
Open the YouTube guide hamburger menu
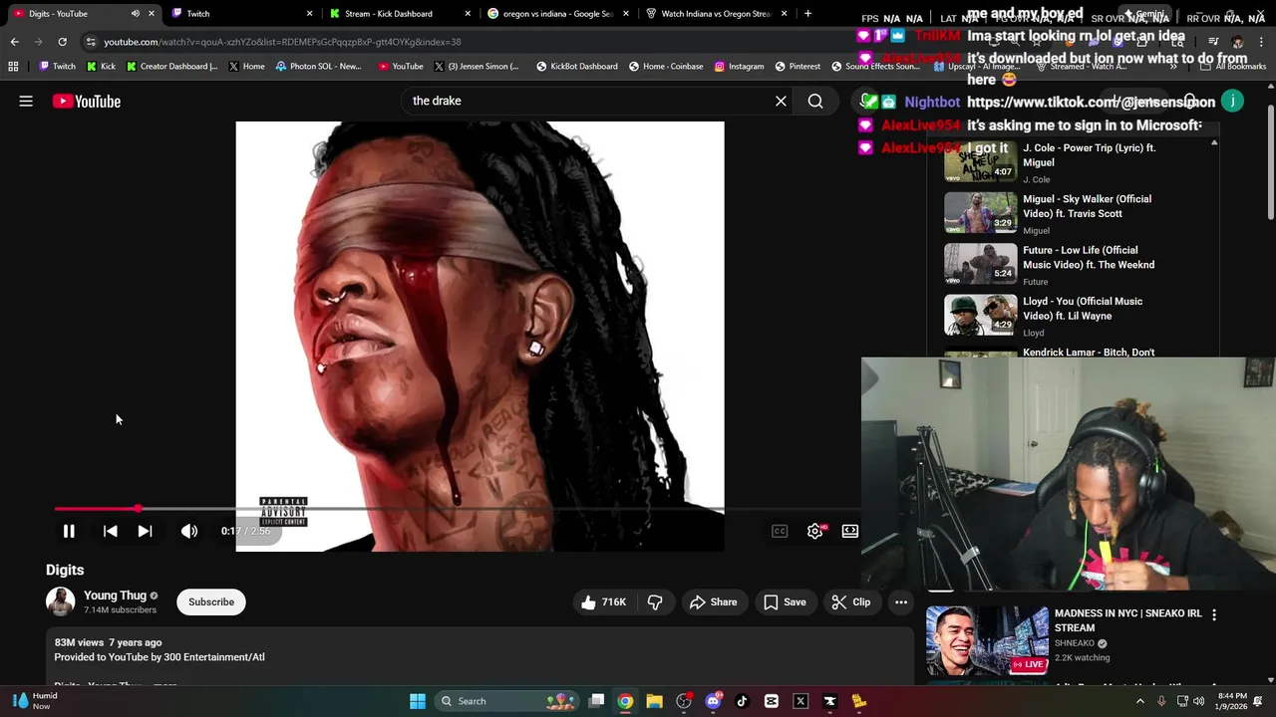coord(26,101)
